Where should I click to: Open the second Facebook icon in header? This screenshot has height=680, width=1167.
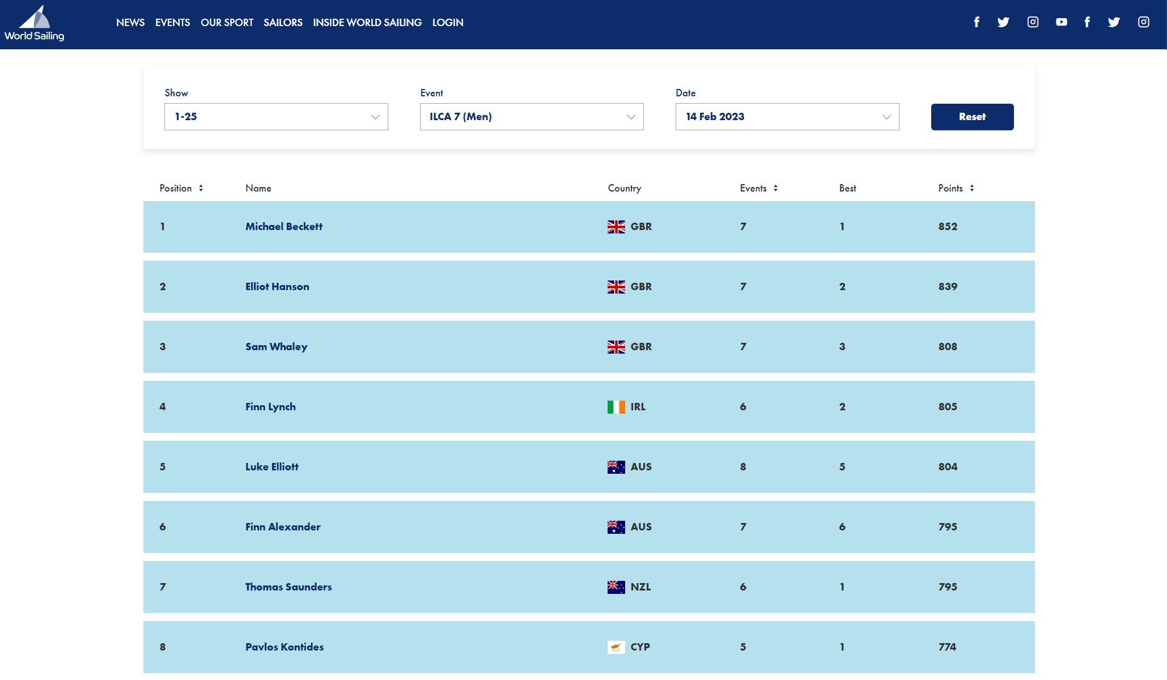[1087, 22]
